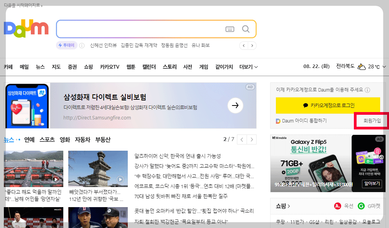The image size is (389, 228).
Task: Click 알아보기 button on Galaxy ad
Action: (372, 184)
